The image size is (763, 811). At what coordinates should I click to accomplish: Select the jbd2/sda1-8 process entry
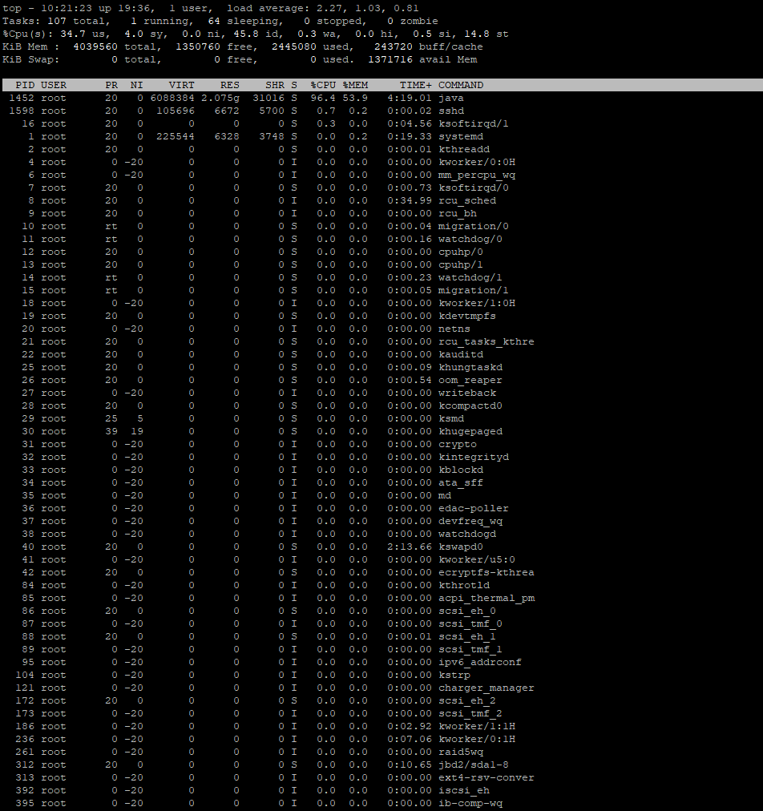473,765
